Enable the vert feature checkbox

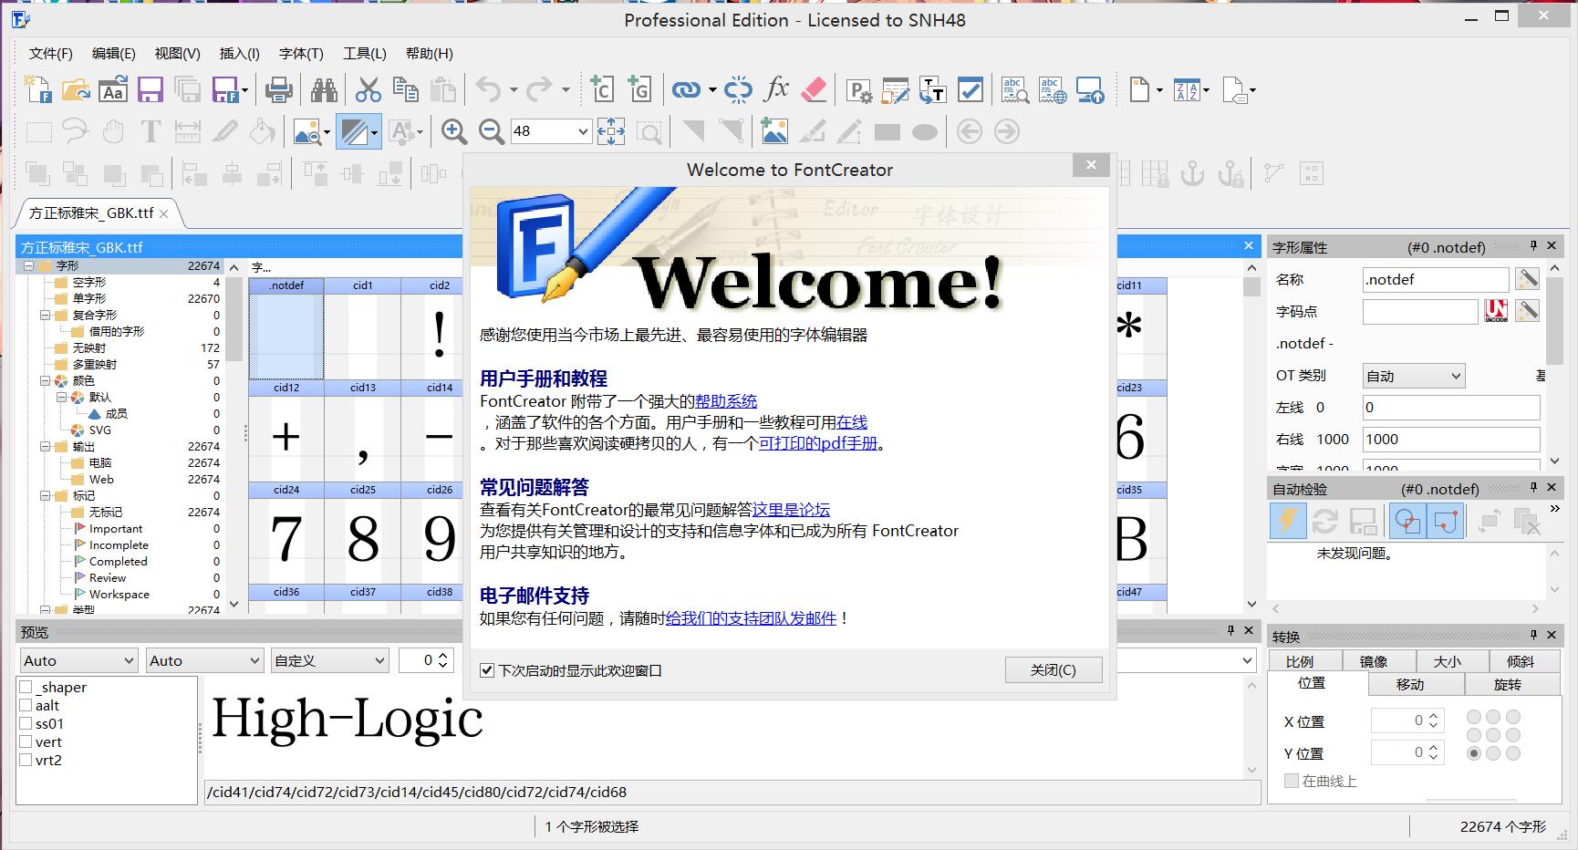tap(26, 741)
